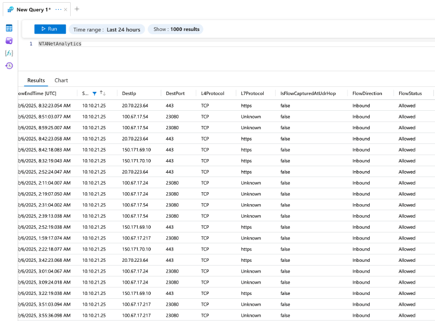Click the sort arrows on S... column
Screen dimensions: 435x321
pos(103,93)
